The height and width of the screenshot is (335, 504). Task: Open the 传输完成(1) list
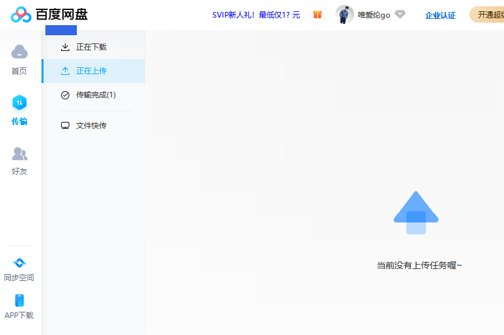96,95
